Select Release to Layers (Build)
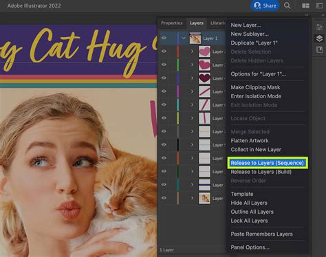The image size is (326, 257). click(x=261, y=172)
